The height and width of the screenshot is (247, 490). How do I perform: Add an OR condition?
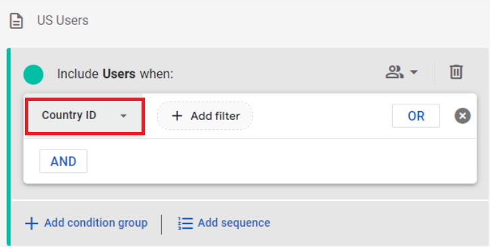[x=416, y=116]
